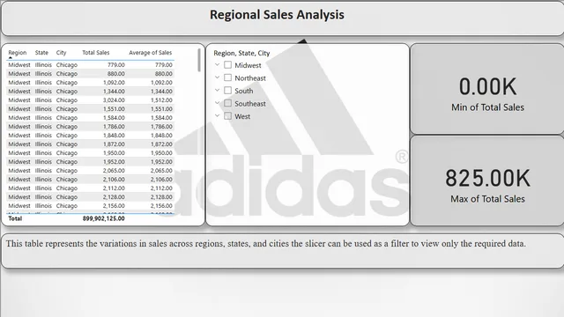Sort table by Total Sales column header
This screenshot has width=564, height=317.
pos(96,53)
